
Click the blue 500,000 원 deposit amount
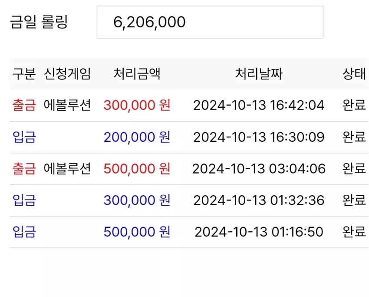(x=137, y=232)
